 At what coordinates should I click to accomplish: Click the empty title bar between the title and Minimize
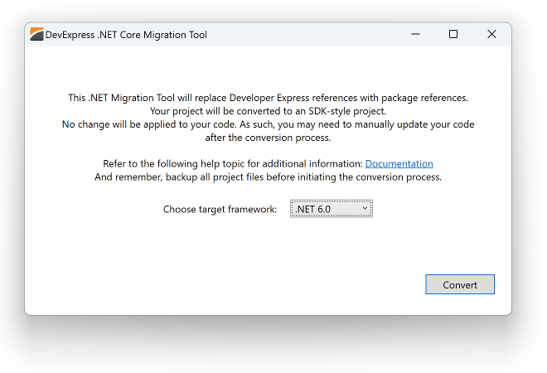click(302, 35)
